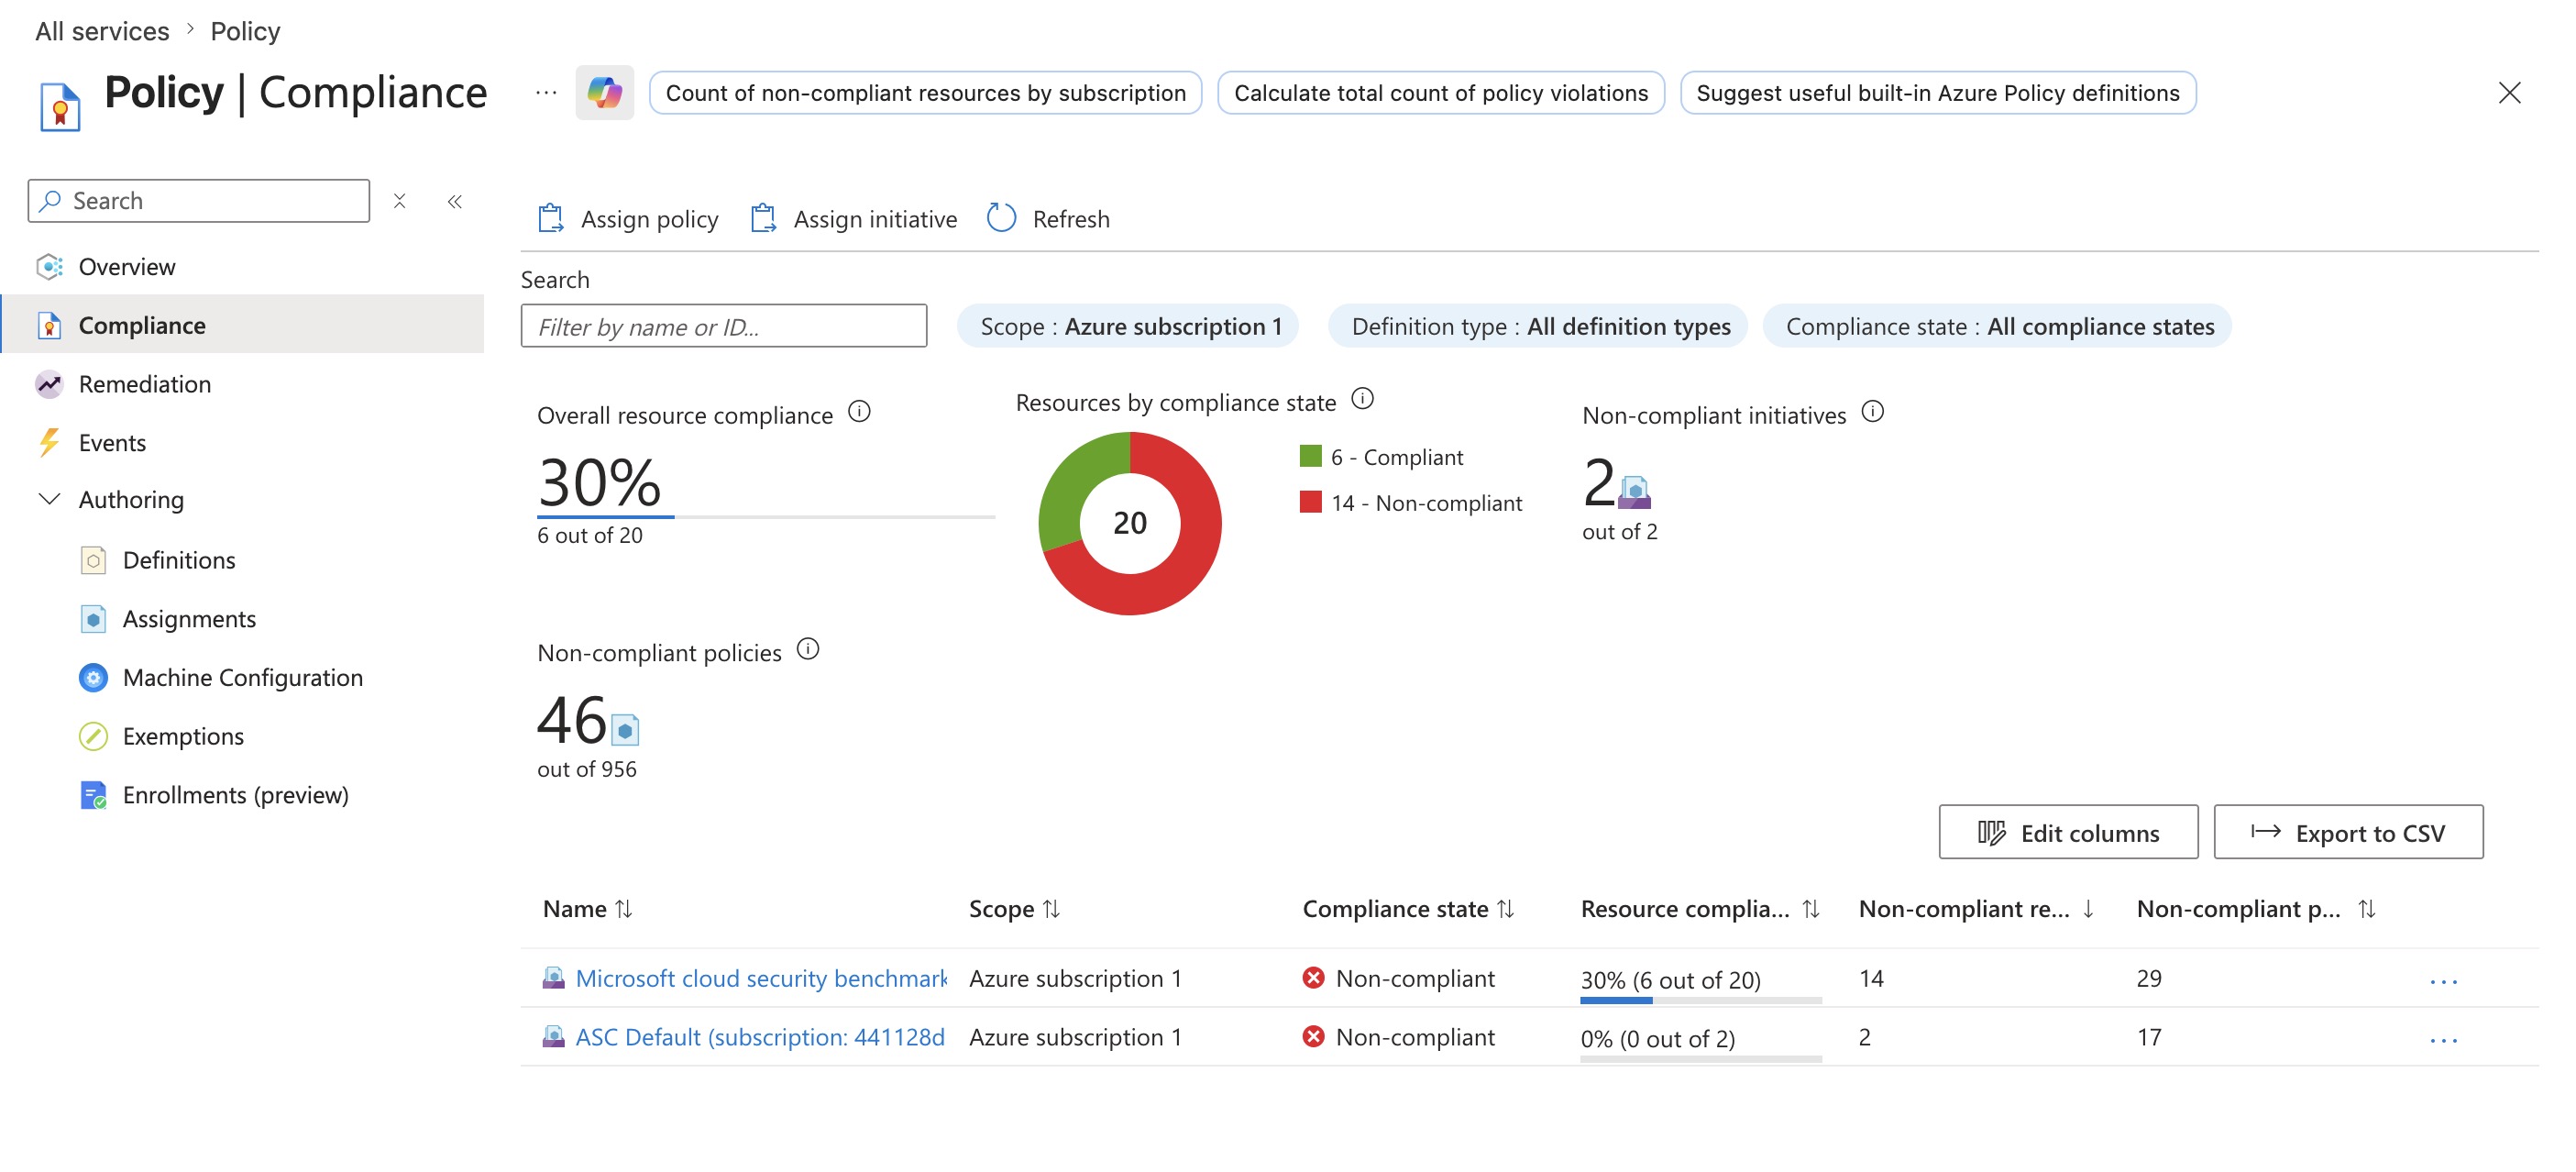This screenshot has width=2576, height=1172.
Task: Click the donut chart center showing 20
Action: (x=1130, y=523)
